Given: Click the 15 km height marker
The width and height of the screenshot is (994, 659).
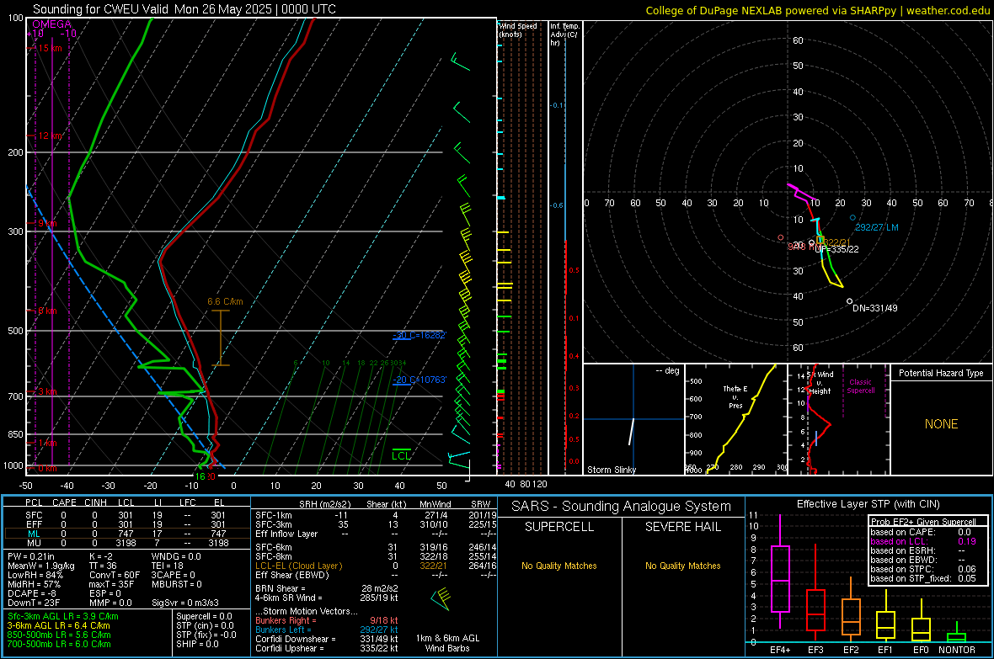Looking at the screenshot, I should [x=48, y=48].
